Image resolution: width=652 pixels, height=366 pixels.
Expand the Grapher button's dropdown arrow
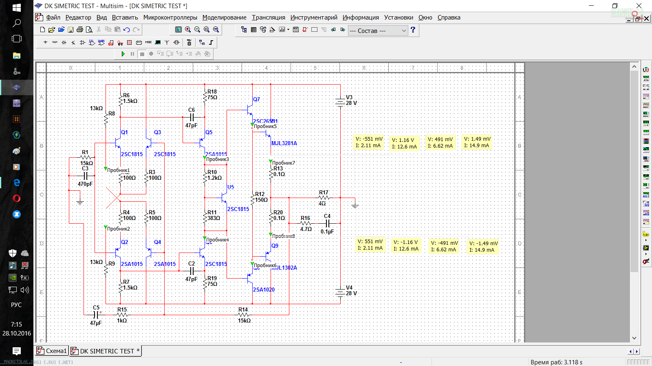(288, 30)
